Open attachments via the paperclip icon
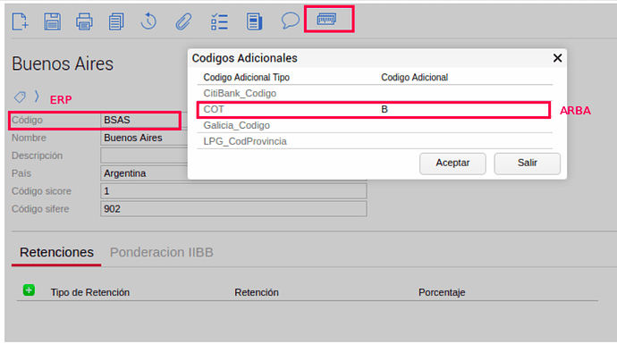 click(x=183, y=21)
